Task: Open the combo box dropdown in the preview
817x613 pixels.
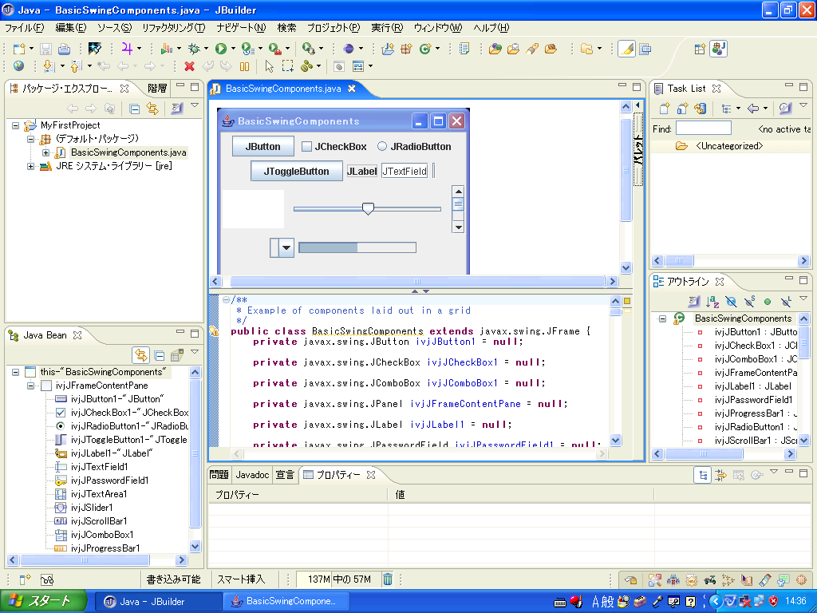Action: point(286,248)
